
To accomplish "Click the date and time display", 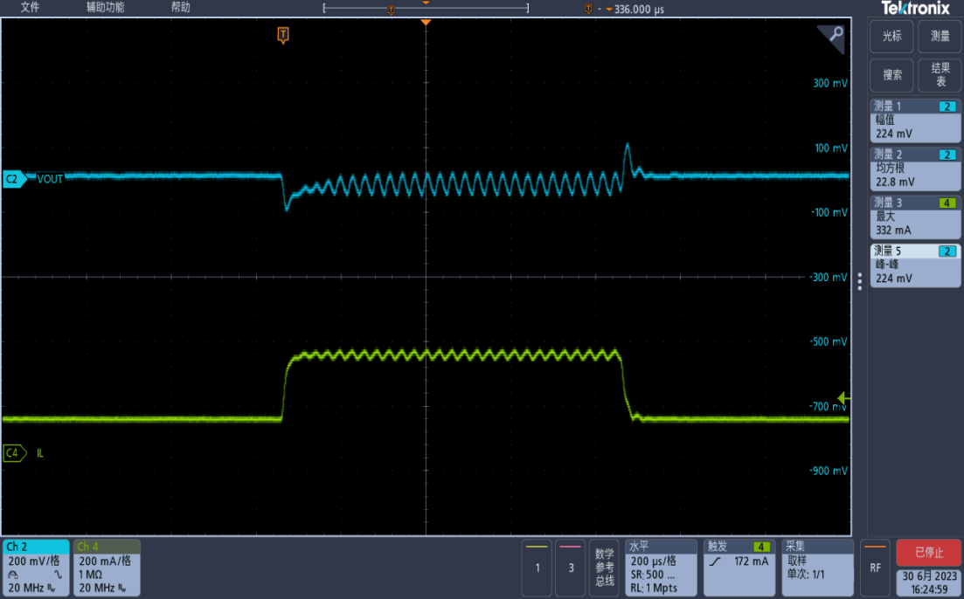I will pyautogui.click(x=929, y=582).
